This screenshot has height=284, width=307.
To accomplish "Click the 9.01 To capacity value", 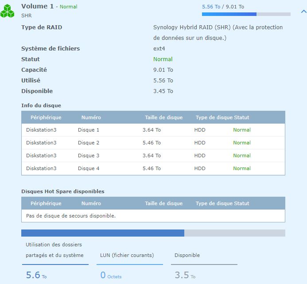I will coord(163,70).
